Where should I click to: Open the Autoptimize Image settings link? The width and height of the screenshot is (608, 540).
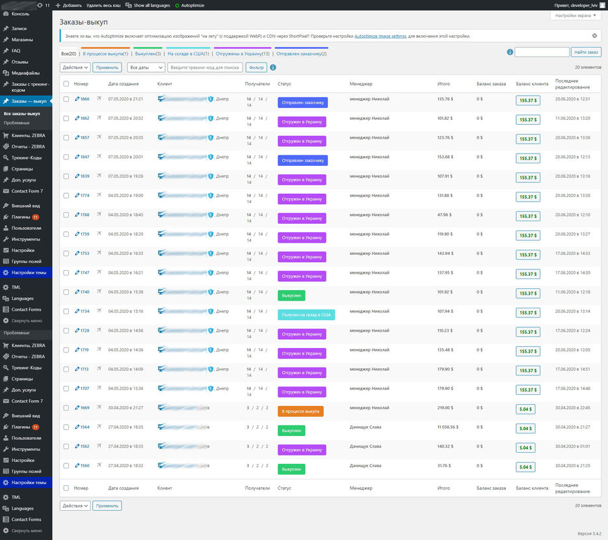tap(380, 36)
